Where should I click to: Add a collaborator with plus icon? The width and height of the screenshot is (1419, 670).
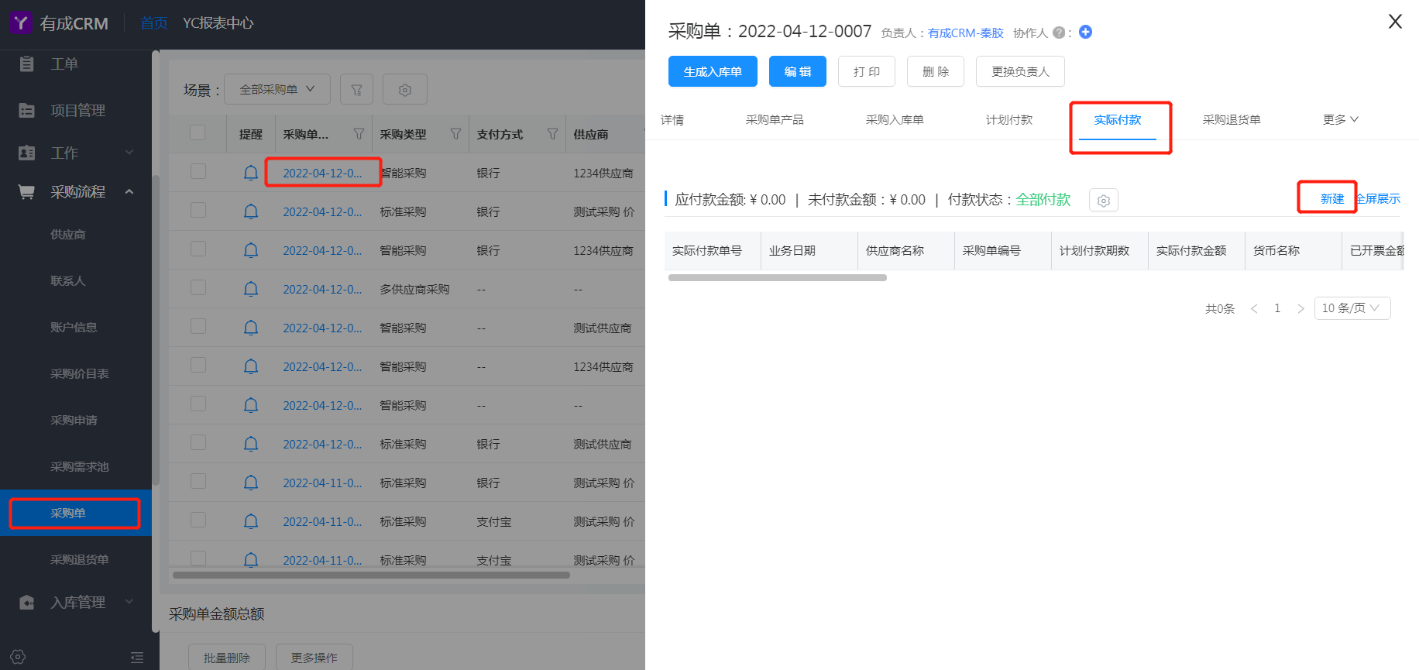pyautogui.click(x=1085, y=32)
